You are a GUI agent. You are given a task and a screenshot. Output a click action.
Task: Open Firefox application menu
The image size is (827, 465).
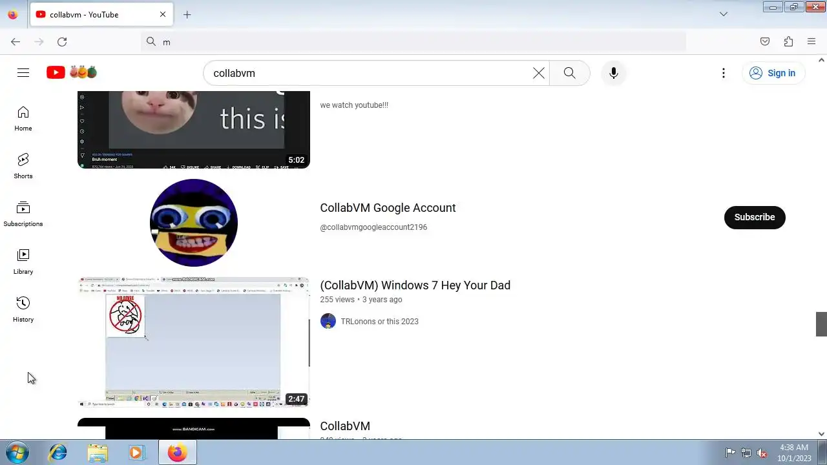tap(811, 41)
